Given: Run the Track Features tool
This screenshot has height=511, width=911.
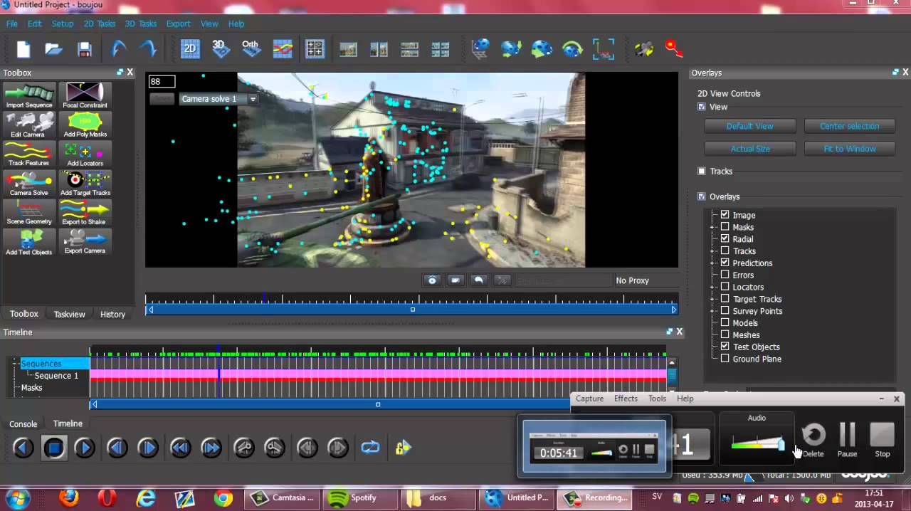Looking at the screenshot, I should tap(29, 154).
